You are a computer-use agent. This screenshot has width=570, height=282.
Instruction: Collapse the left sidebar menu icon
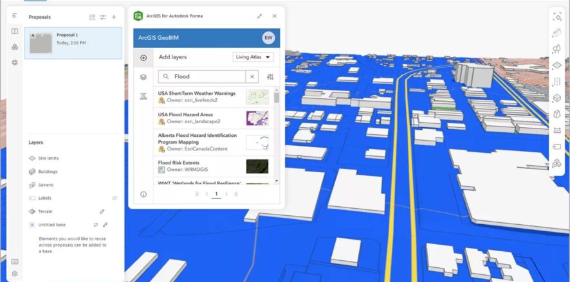pos(15,15)
